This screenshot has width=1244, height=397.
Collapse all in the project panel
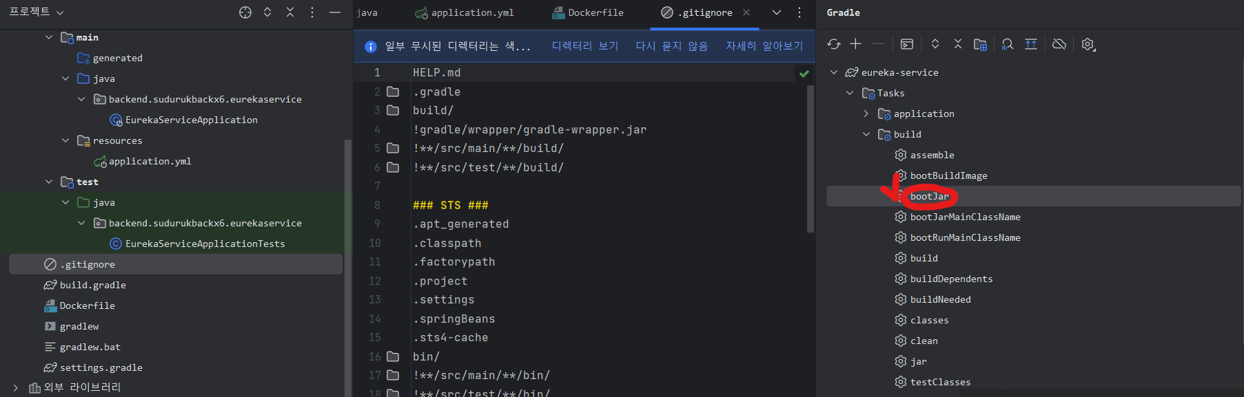290,12
